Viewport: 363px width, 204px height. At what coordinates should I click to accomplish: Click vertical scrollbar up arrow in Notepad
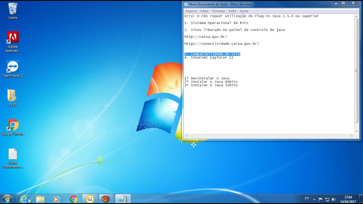coord(356,16)
